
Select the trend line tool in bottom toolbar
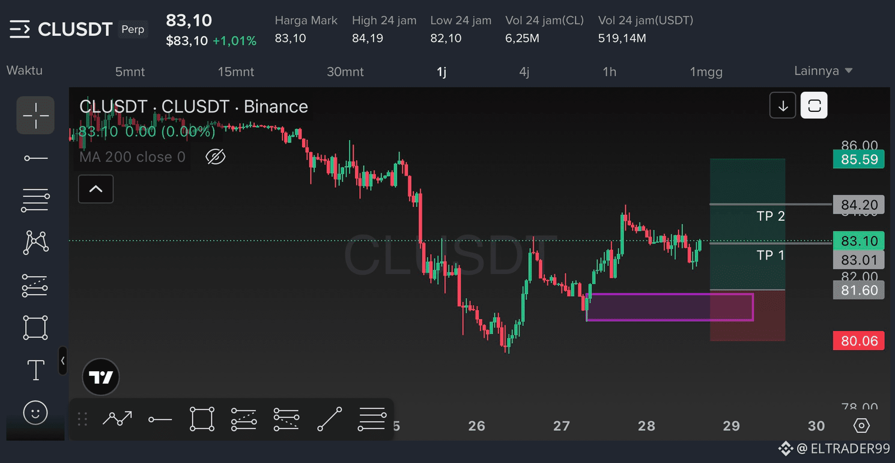[x=329, y=419]
